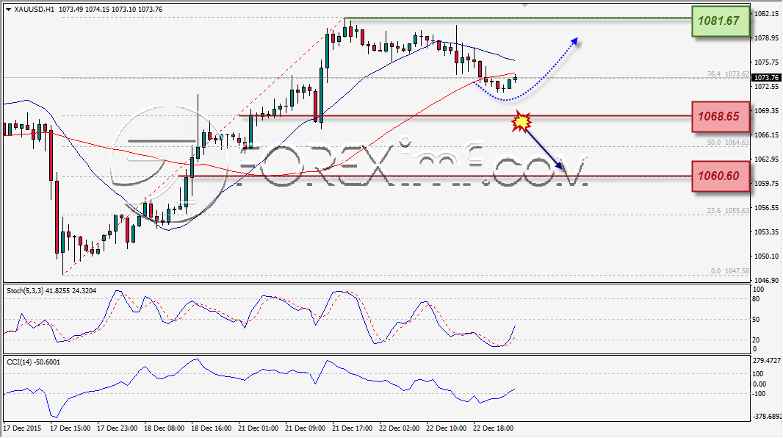The width and height of the screenshot is (783, 438).
Task: Click the 21 Dec 17:00 time axis label
Action: pyautogui.click(x=352, y=428)
